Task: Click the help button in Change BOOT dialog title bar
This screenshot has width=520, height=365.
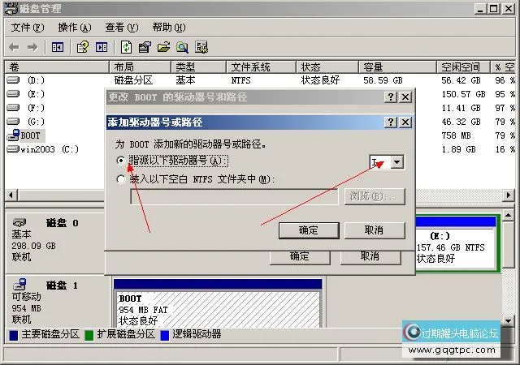Action: tap(391, 97)
